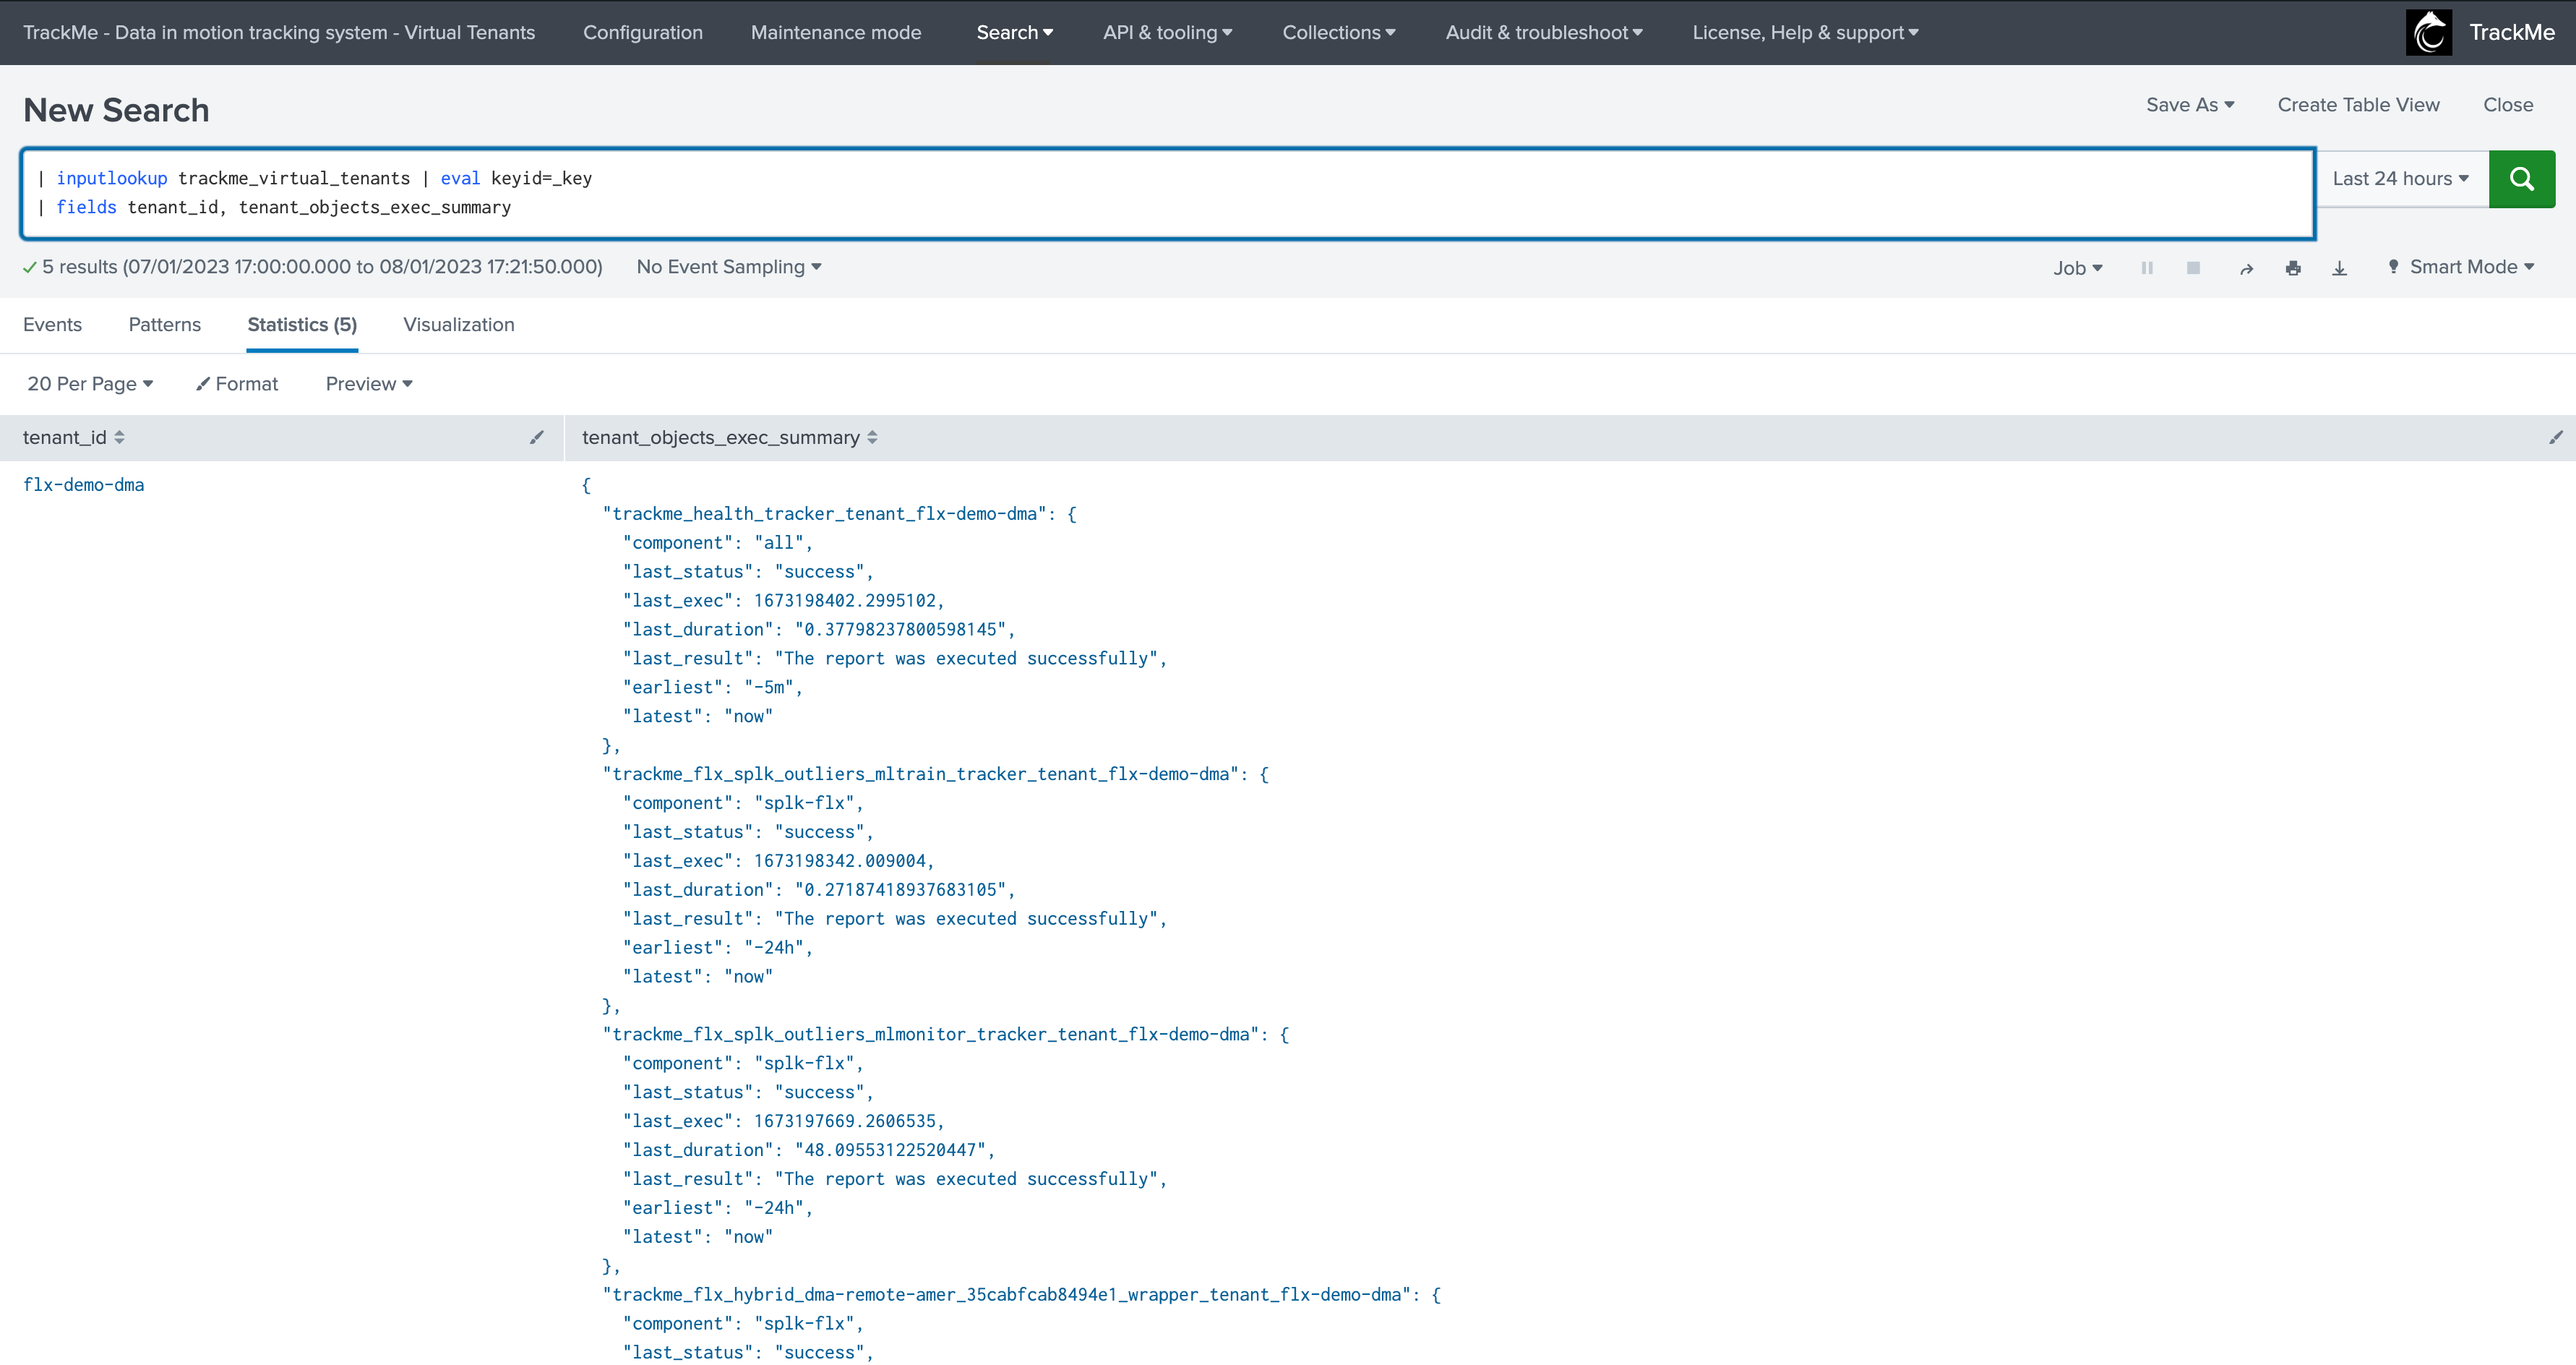Click the mltrain_tracker JSON key line
2576x1365 pixels.
935,774
